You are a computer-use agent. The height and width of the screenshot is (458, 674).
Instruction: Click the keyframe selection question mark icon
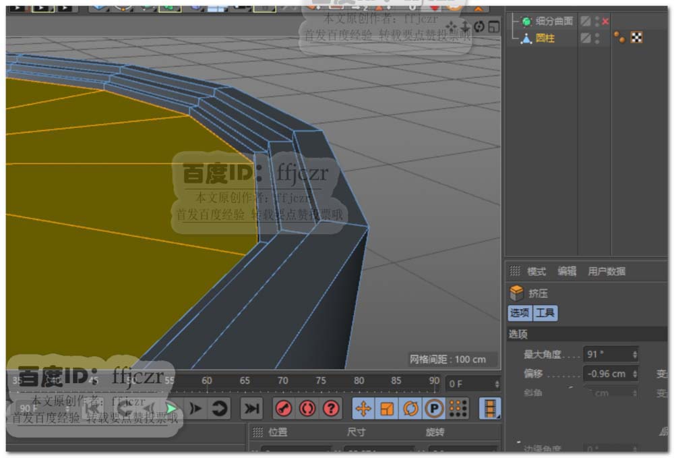[331, 408]
